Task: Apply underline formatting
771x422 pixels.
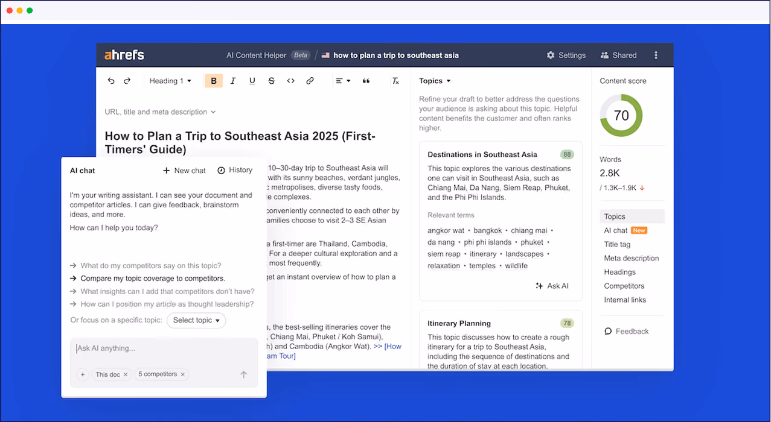Action: (x=252, y=81)
